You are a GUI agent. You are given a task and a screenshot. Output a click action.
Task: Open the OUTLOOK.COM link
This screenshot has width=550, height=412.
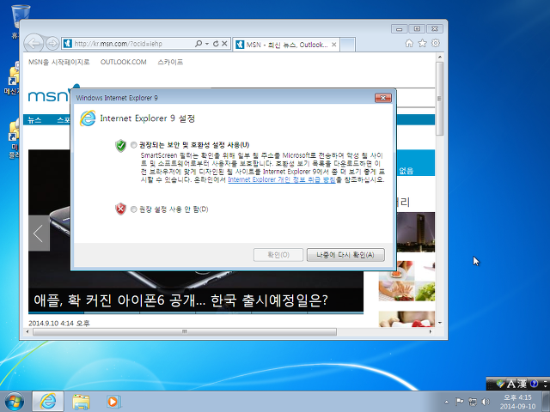(x=124, y=62)
